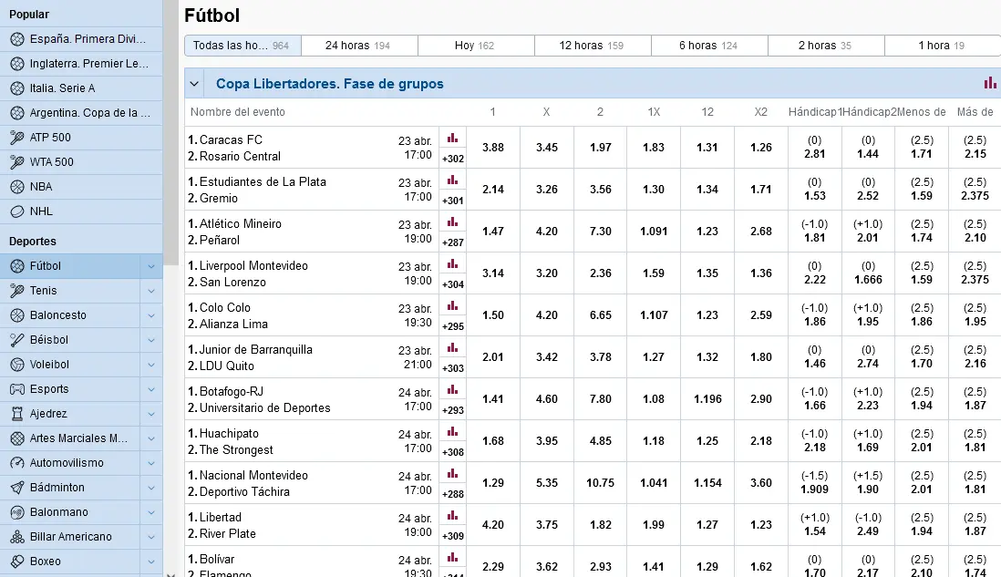1001x577 pixels.
Task: Select 1.82 odds for River Plate win
Action: tap(600, 525)
